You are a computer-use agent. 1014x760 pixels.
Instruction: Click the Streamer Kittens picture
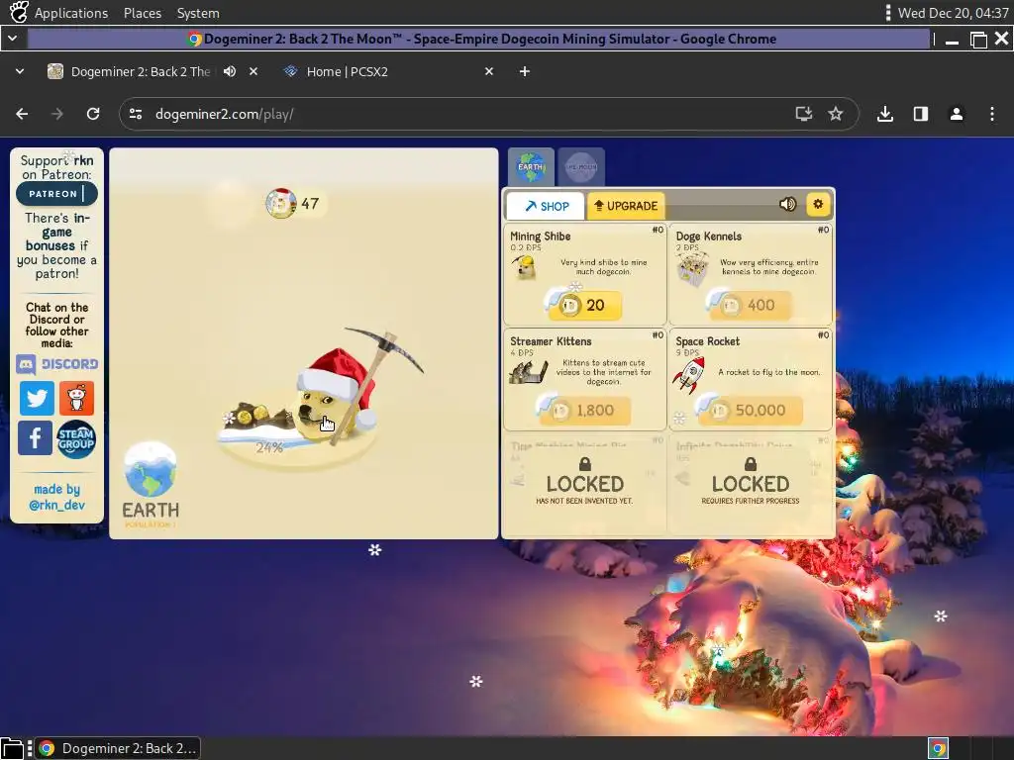tap(528, 372)
